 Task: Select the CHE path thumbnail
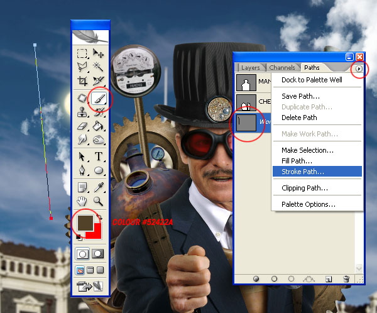(x=246, y=102)
